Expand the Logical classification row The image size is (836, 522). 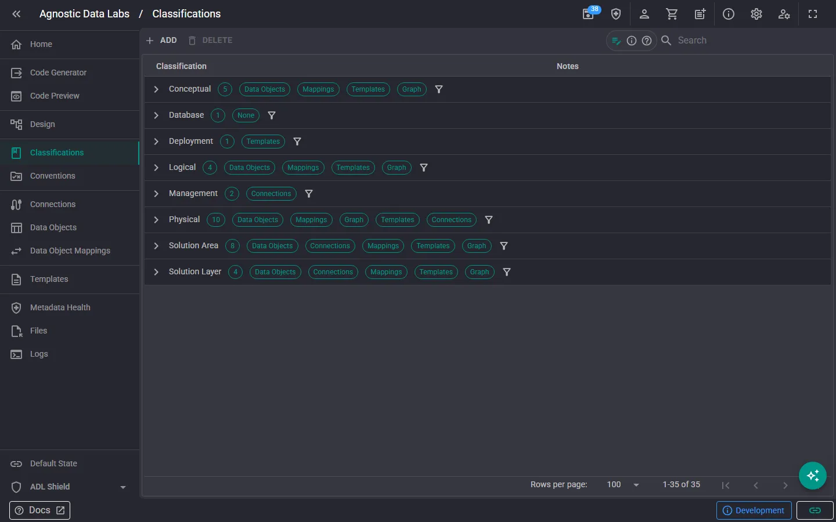pyautogui.click(x=156, y=168)
